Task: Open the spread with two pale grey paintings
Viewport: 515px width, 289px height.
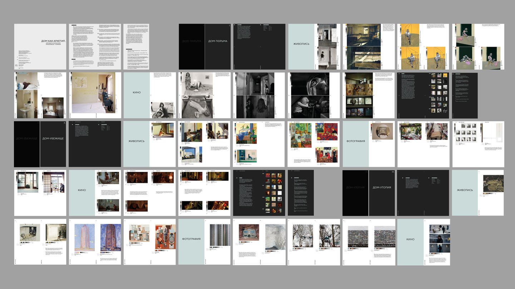Action: point(40,242)
